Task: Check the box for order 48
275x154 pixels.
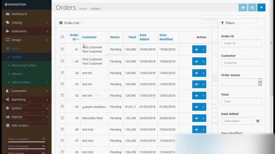Action: 62,129
